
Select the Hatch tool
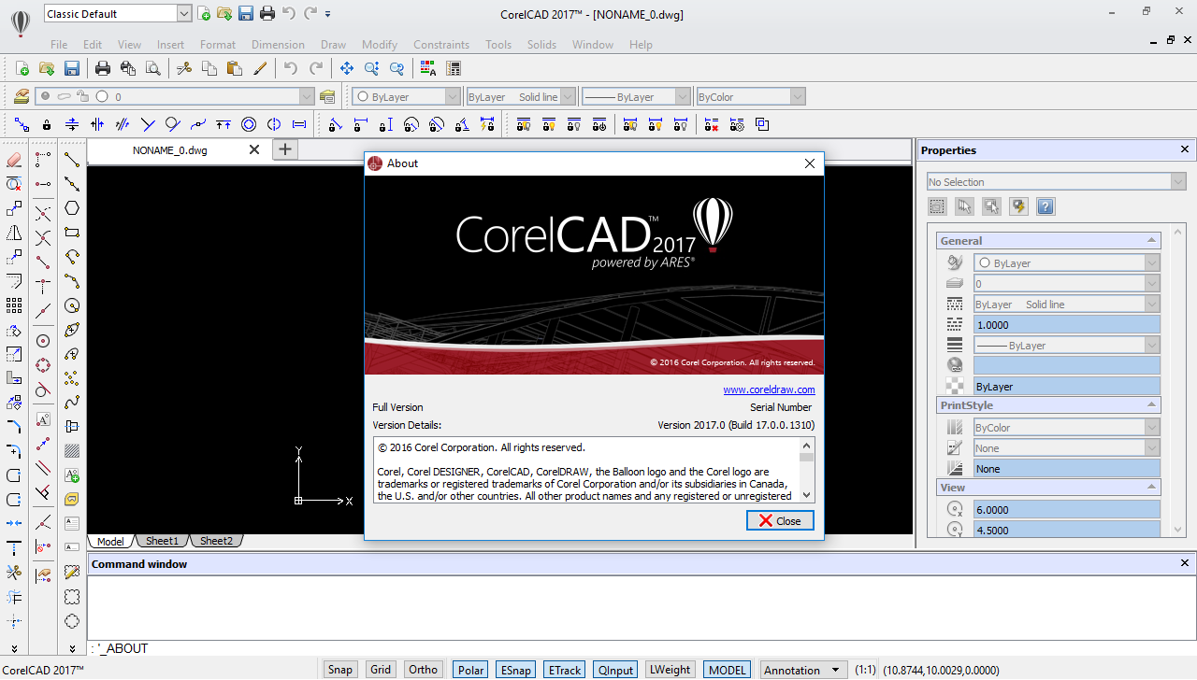pyautogui.click(x=71, y=451)
